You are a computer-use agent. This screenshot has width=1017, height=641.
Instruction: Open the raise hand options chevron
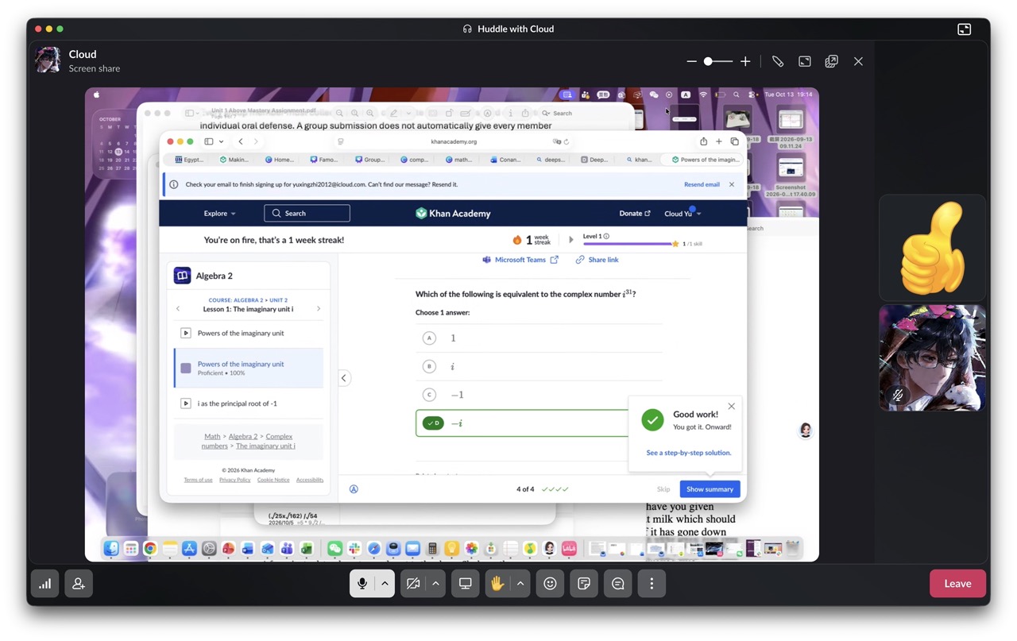[x=520, y=584]
